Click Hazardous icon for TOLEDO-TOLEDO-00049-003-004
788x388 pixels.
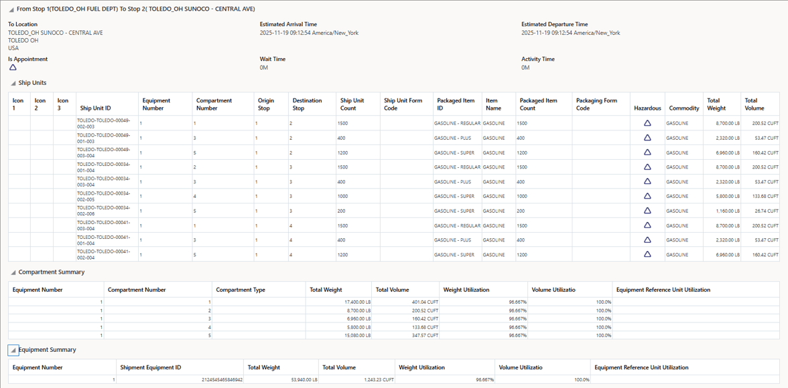coord(647,153)
